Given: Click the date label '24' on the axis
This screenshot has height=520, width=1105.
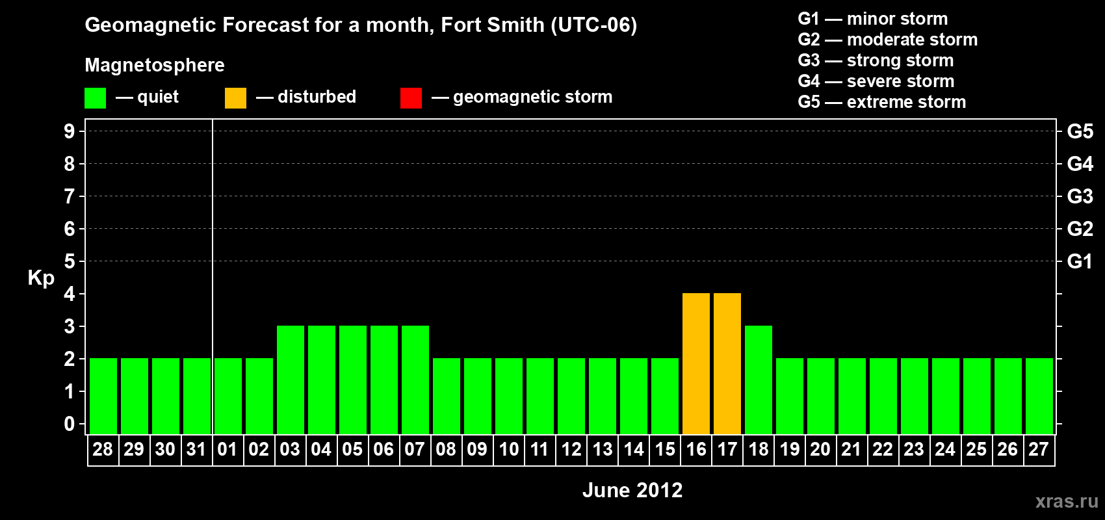Looking at the screenshot, I should [x=945, y=450].
